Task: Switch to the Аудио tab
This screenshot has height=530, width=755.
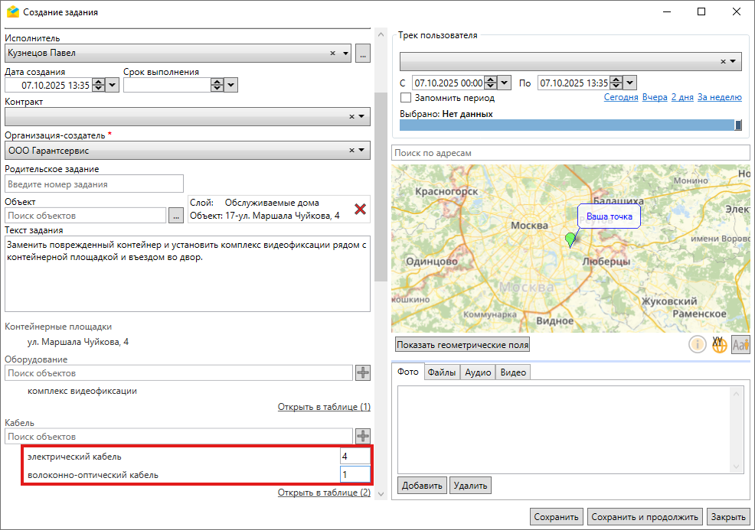Action: point(478,372)
